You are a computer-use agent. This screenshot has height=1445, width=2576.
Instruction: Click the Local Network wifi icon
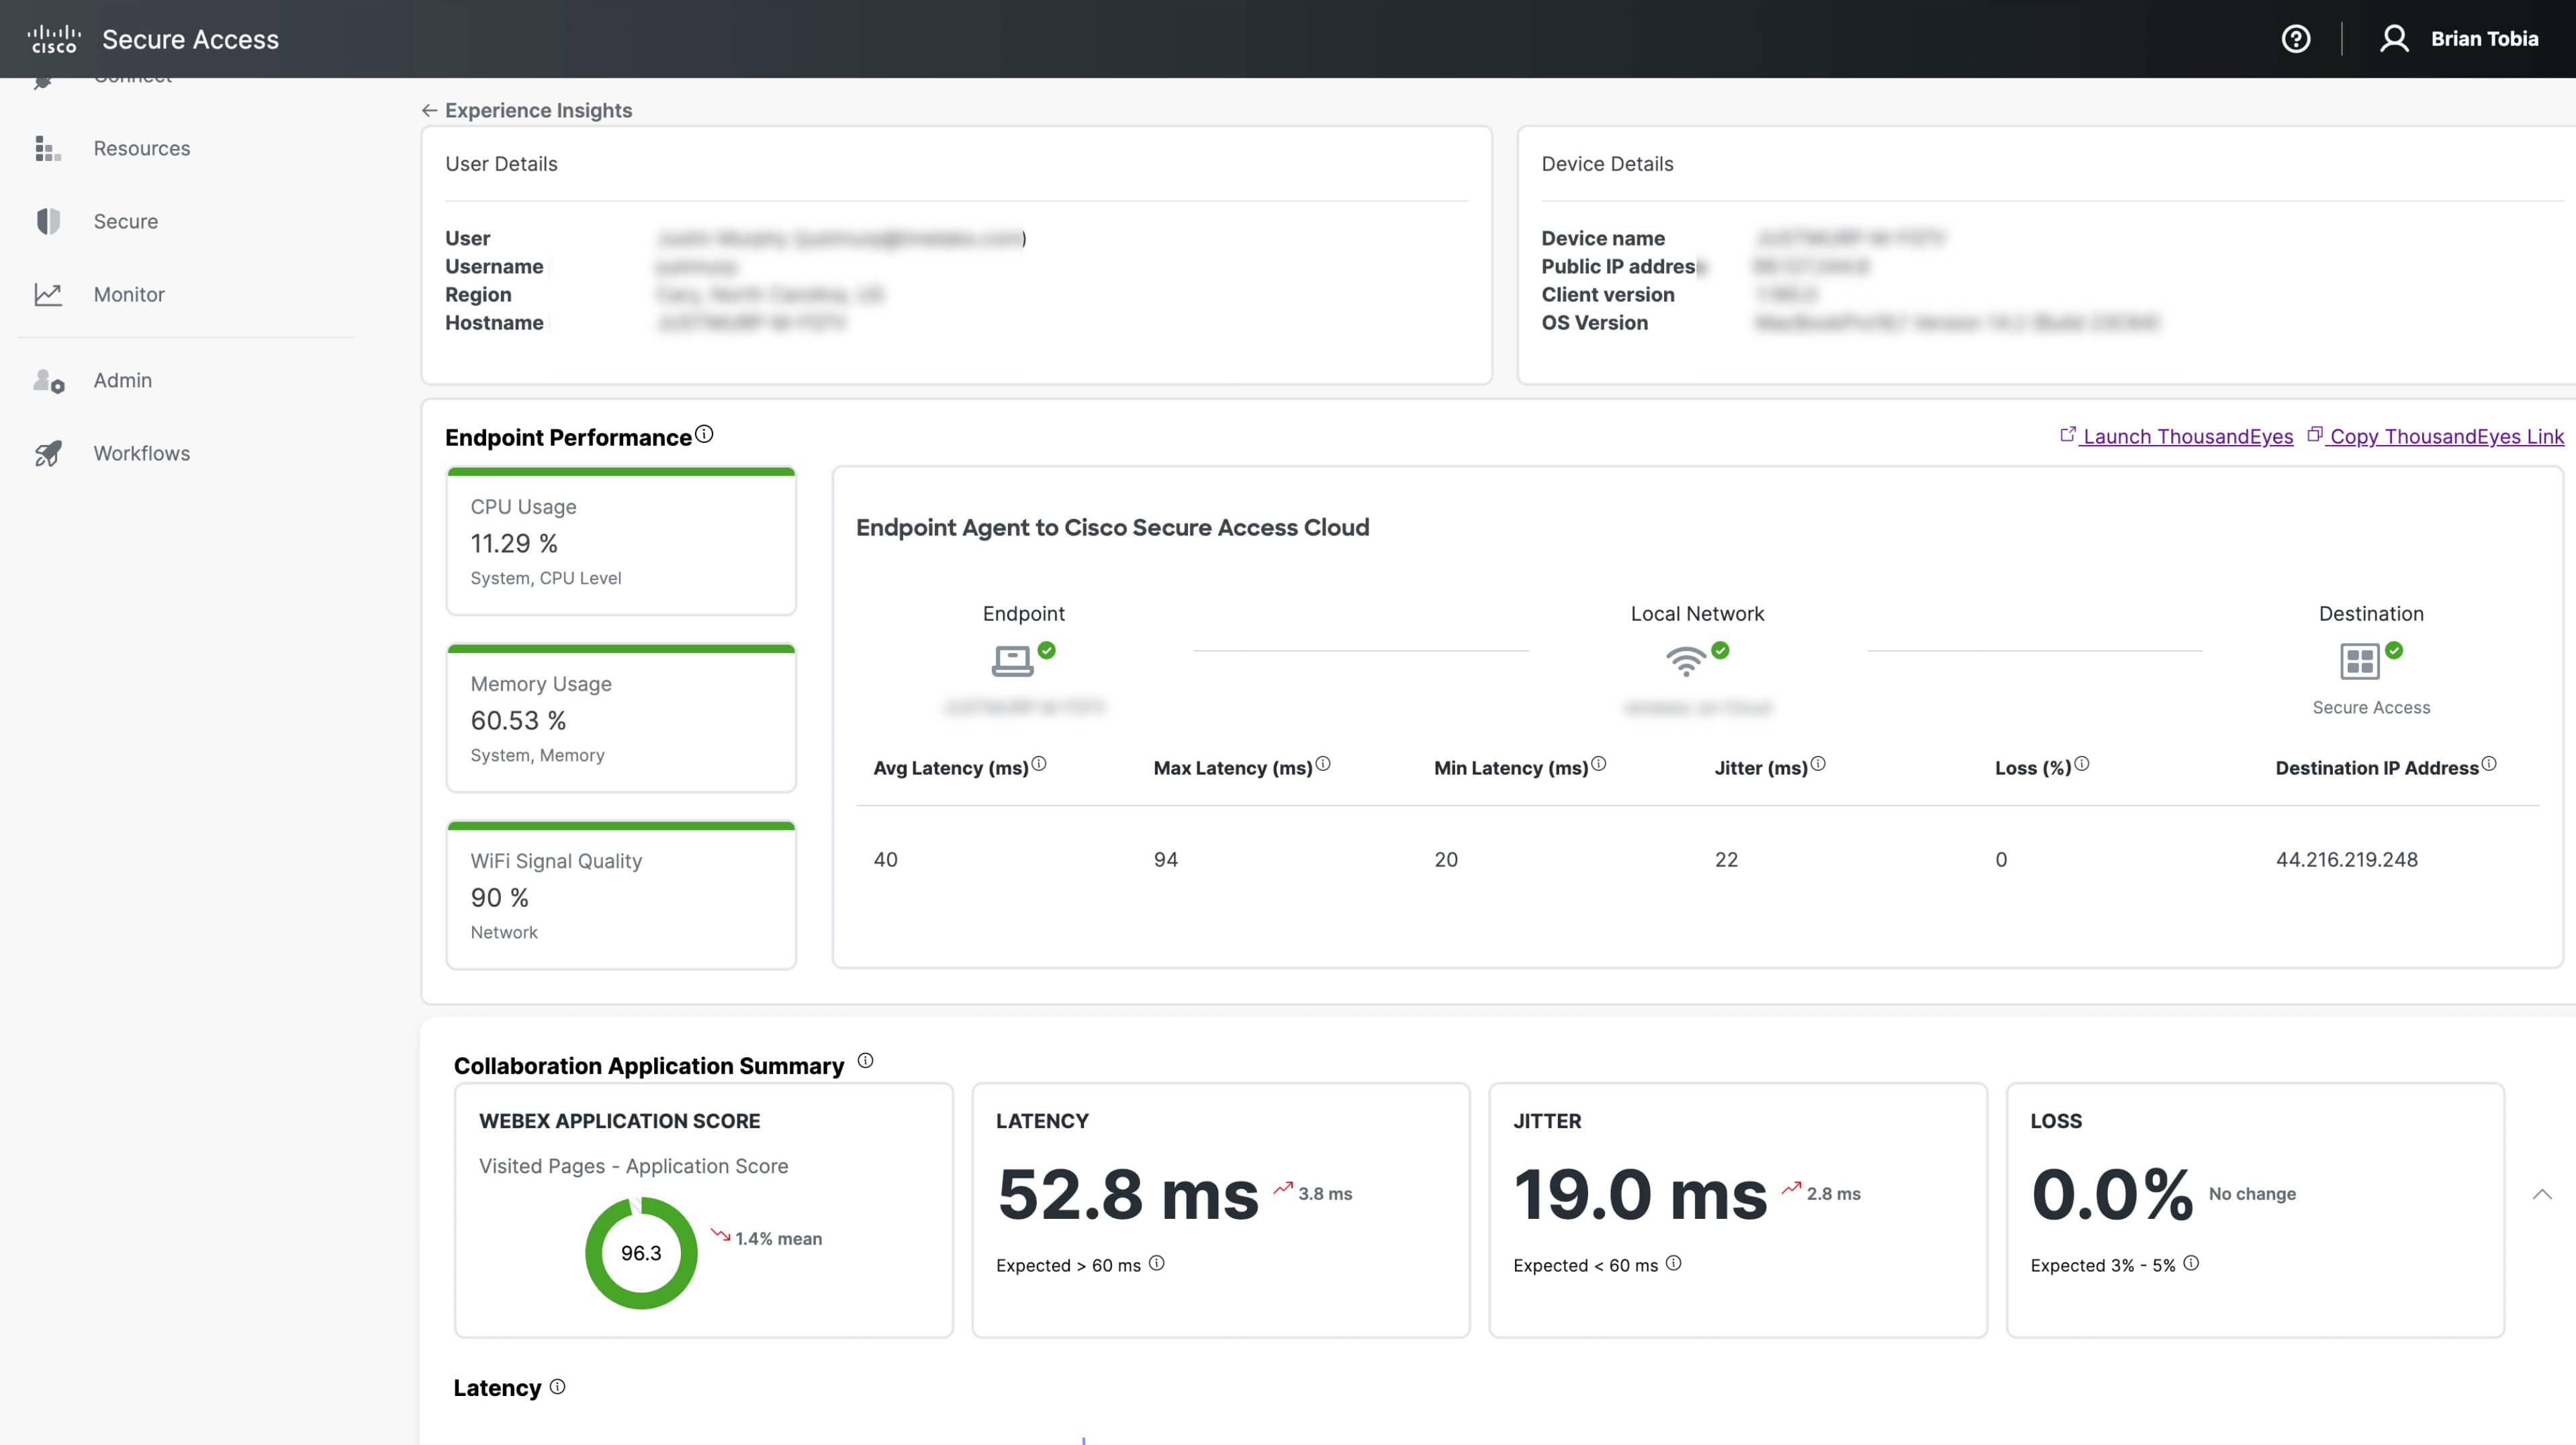[x=1685, y=660]
